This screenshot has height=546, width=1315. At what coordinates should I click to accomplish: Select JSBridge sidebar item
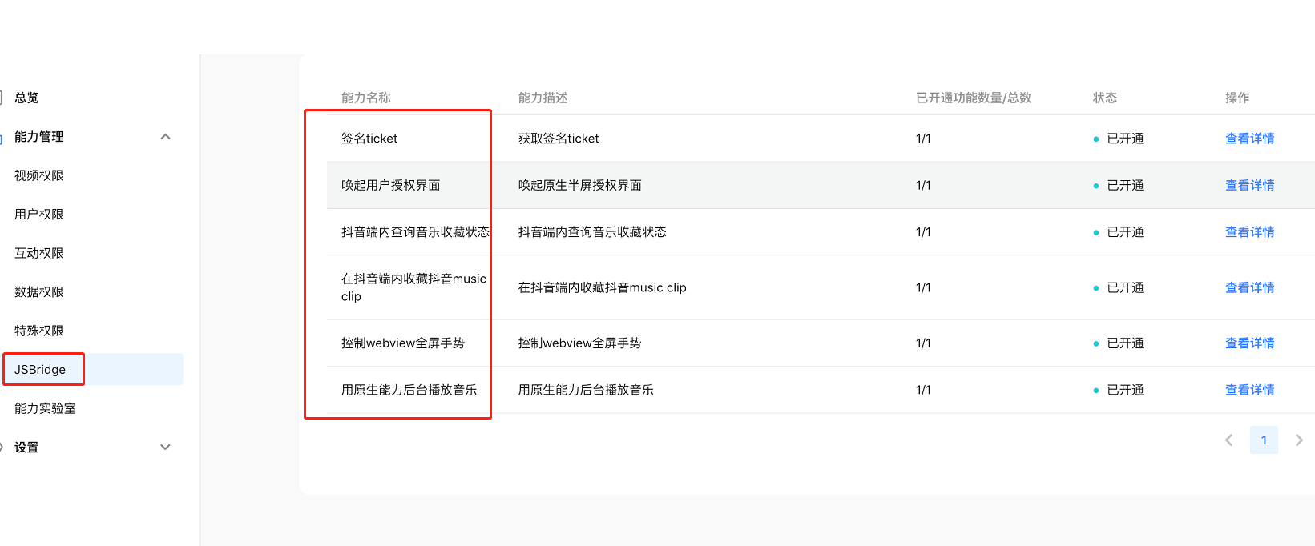(x=41, y=370)
